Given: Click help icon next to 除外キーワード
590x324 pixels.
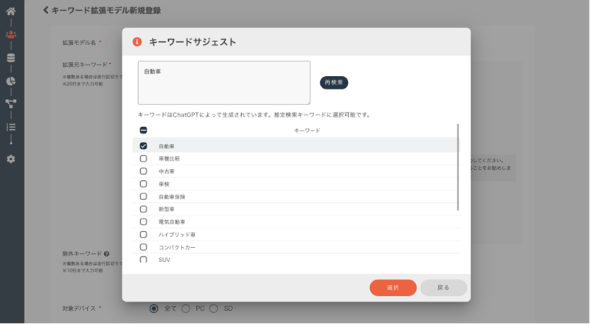Looking at the screenshot, I should point(107,254).
